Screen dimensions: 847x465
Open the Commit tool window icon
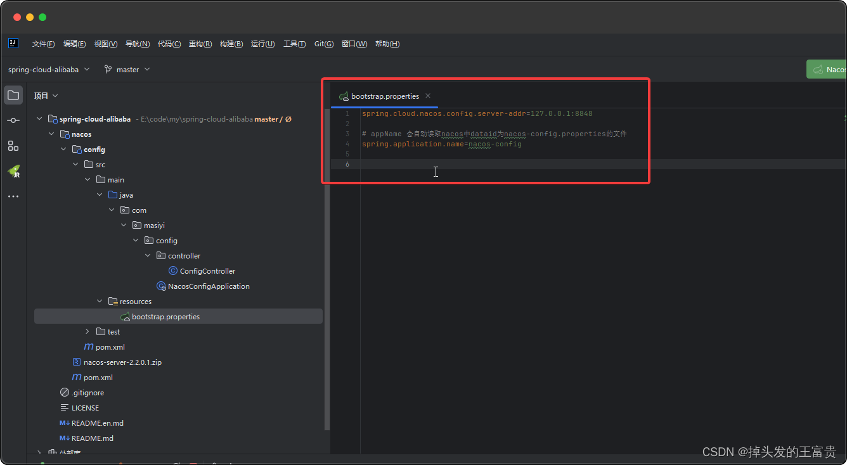click(13, 120)
